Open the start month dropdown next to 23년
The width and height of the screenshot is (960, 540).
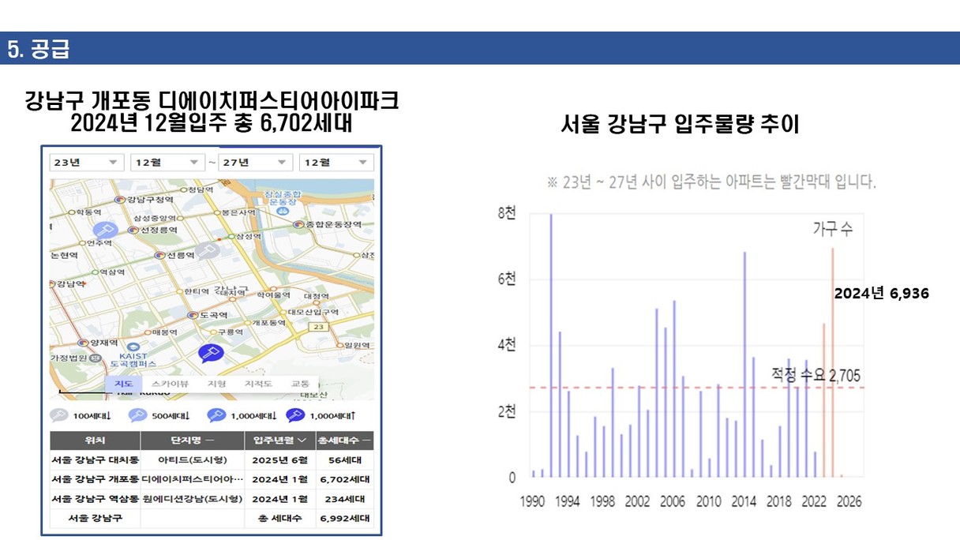tap(167, 162)
